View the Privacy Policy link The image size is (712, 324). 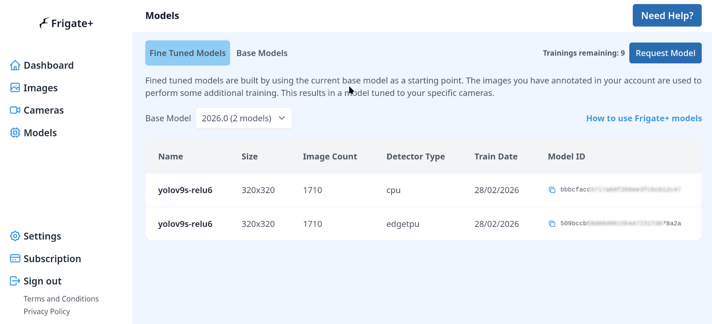[47, 311]
